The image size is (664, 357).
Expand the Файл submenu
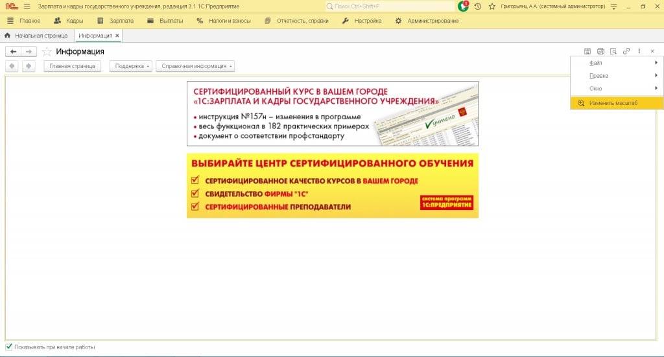coord(617,63)
